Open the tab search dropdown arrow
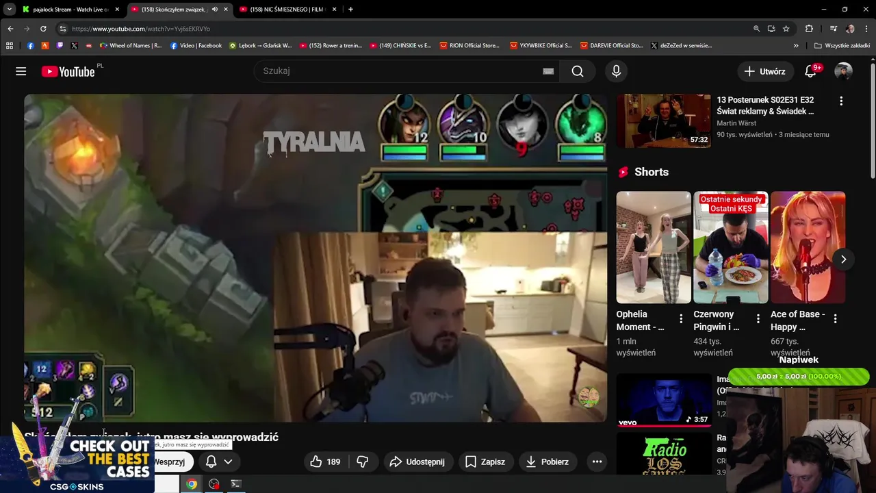This screenshot has height=493, width=876. [x=10, y=10]
